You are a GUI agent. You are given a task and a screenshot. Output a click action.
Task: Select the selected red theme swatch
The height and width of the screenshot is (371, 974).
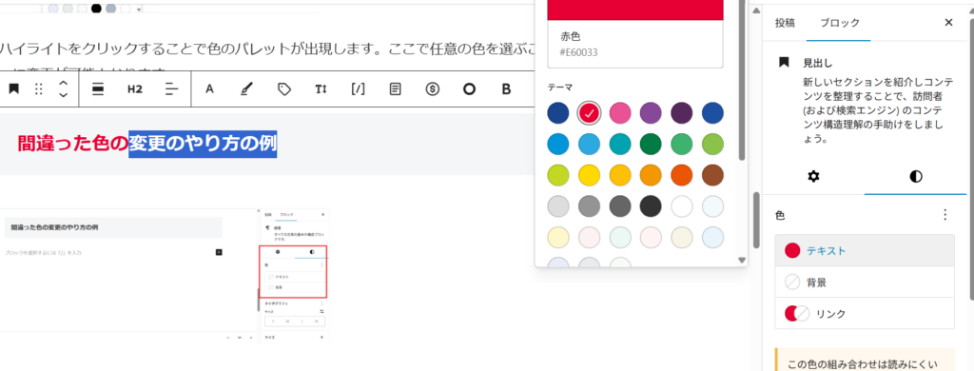tap(589, 113)
